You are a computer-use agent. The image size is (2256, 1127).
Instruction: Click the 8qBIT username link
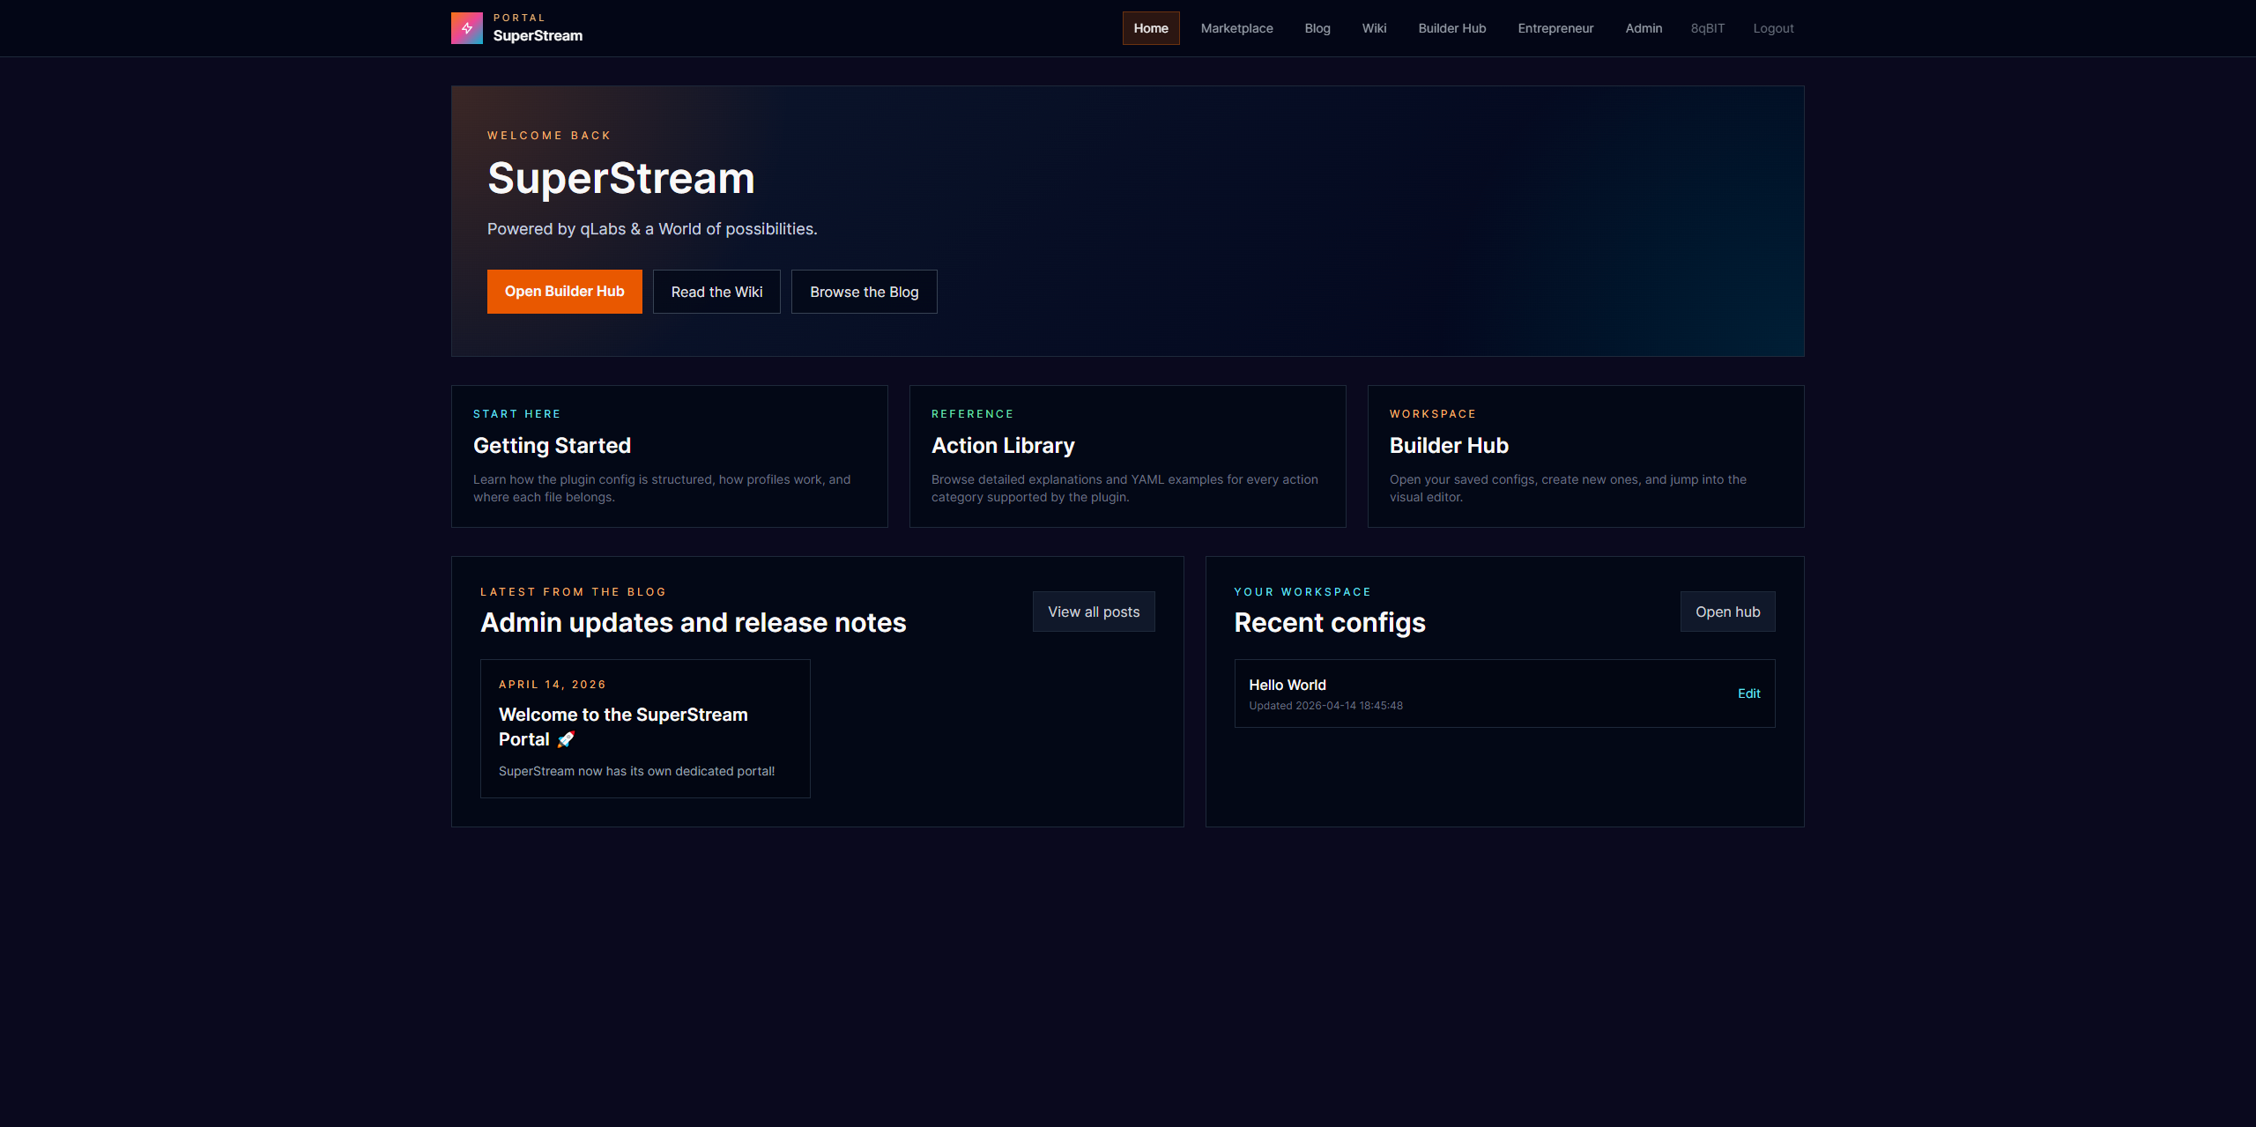(1708, 28)
